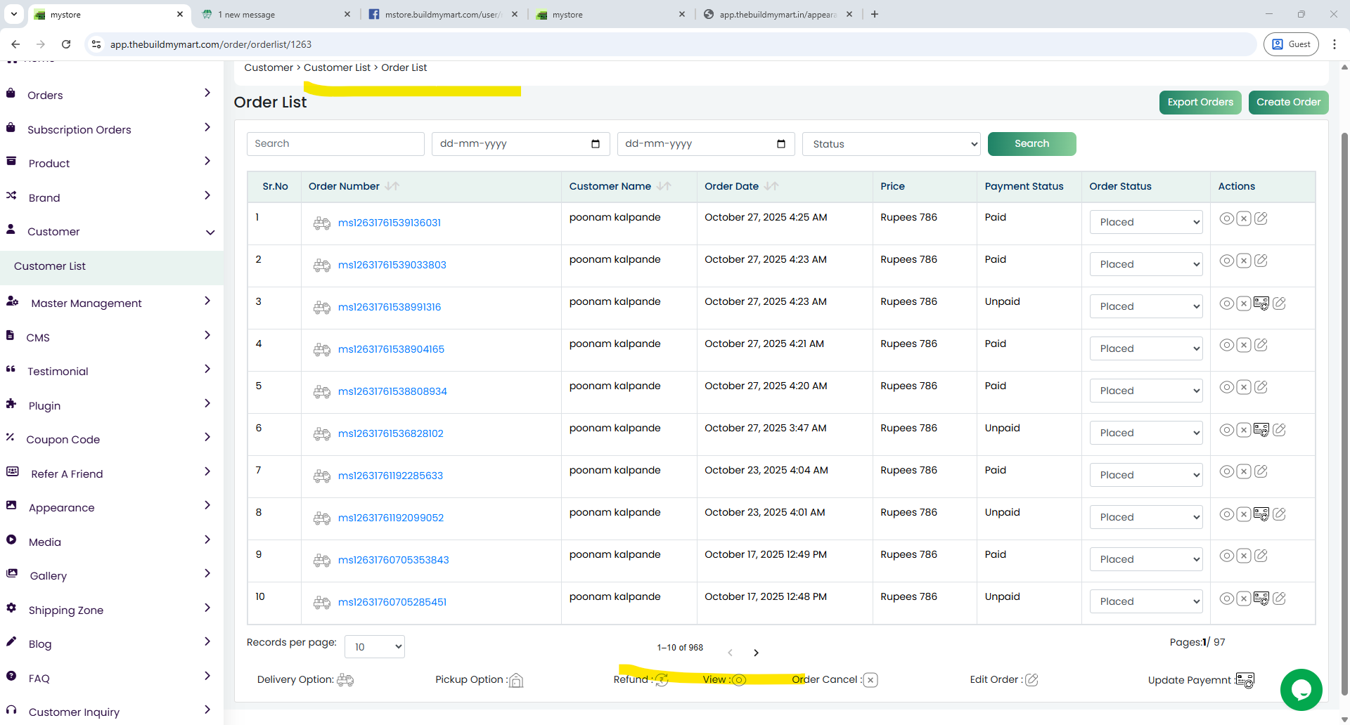Cancel order ms12631761539033803 with X icon
The width and height of the screenshot is (1350, 725).
[1244, 261]
